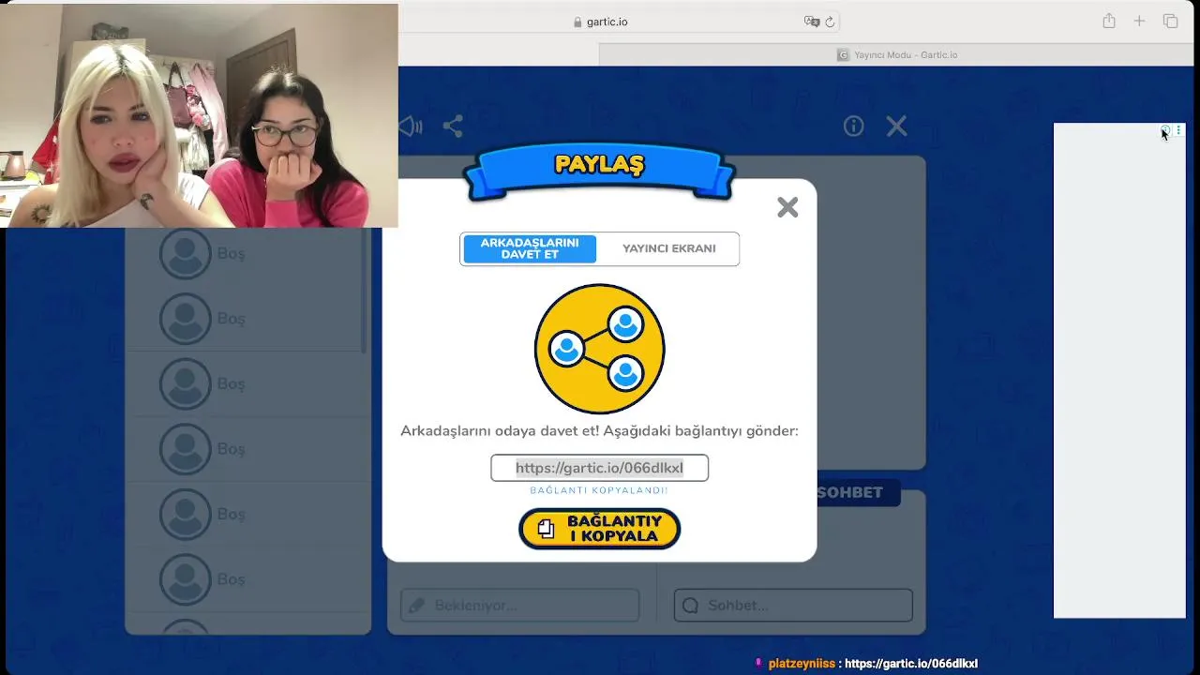Click the yellow share network icon
The width and height of the screenshot is (1200, 675).
pyautogui.click(x=599, y=349)
